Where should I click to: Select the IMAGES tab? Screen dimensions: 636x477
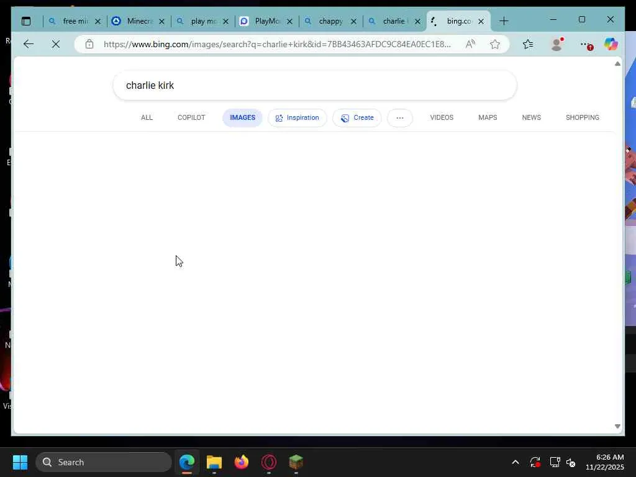(x=243, y=117)
